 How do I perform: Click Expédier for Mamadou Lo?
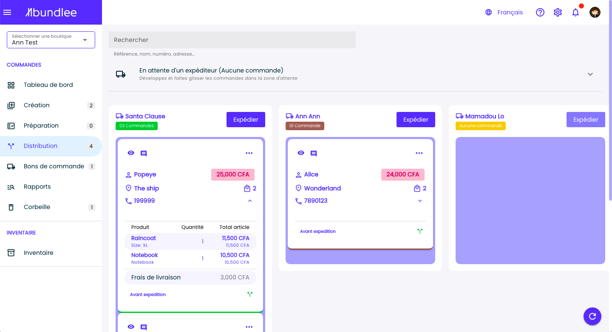(586, 120)
